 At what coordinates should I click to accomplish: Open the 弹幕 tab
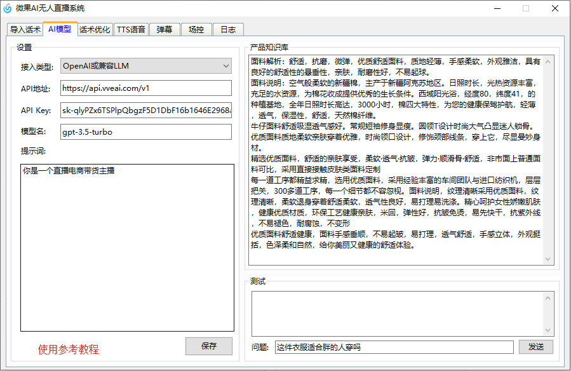coord(165,30)
